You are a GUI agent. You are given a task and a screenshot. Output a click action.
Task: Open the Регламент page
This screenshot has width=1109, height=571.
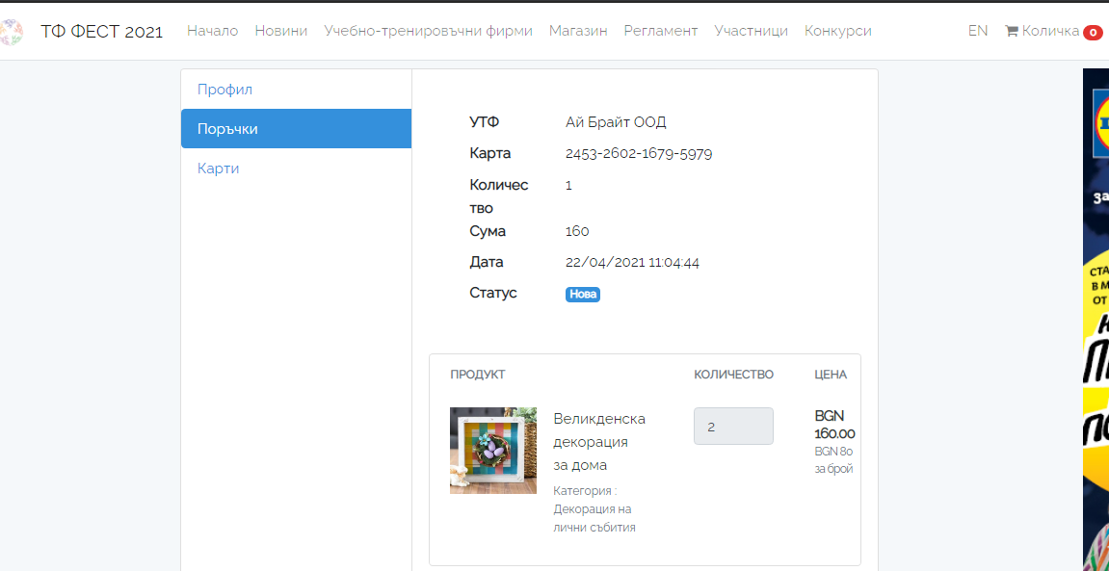(661, 31)
